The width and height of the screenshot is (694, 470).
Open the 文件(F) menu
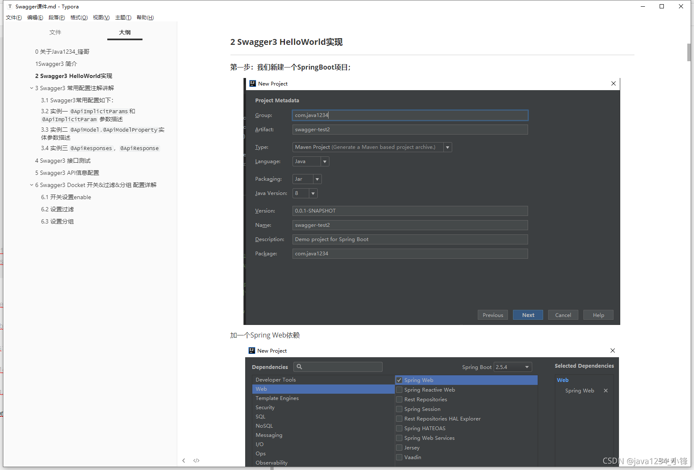click(14, 18)
